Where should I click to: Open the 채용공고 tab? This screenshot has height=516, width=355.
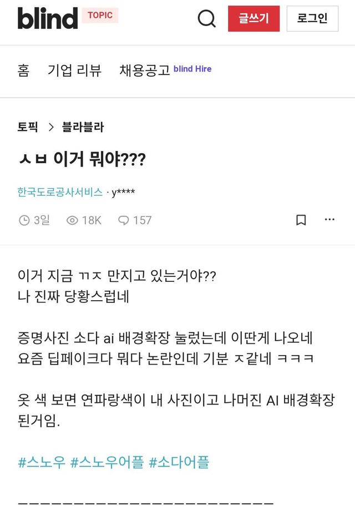pyautogui.click(x=144, y=70)
